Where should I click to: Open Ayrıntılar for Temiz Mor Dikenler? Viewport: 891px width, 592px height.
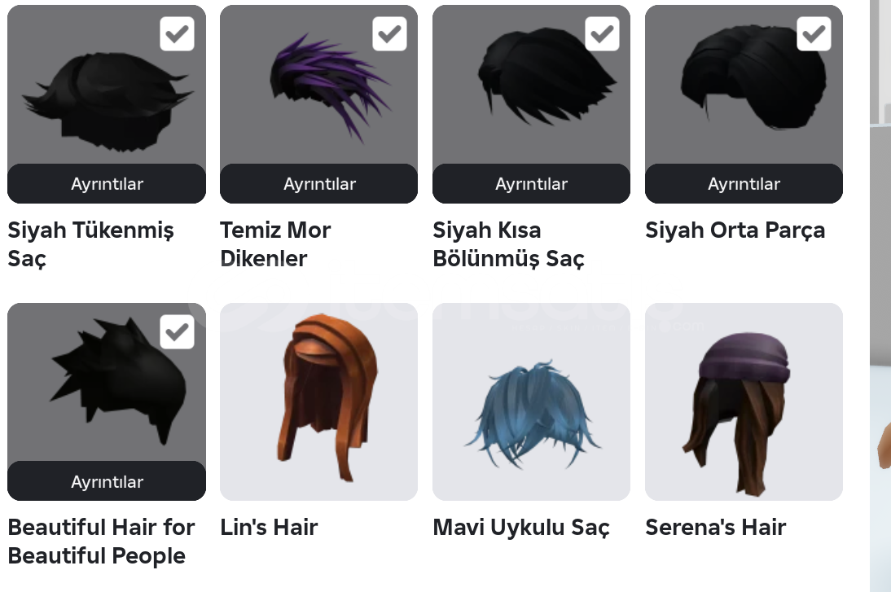(318, 183)
